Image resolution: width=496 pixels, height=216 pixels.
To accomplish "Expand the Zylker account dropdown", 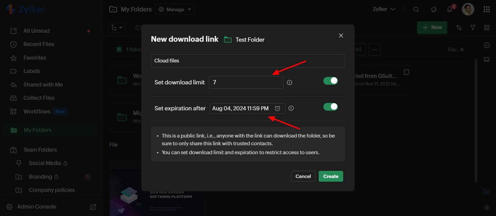I will point(384,9).
